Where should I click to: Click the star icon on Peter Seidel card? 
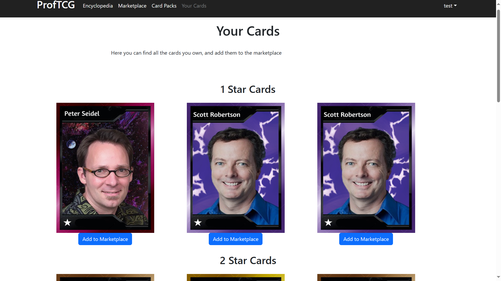67,222
